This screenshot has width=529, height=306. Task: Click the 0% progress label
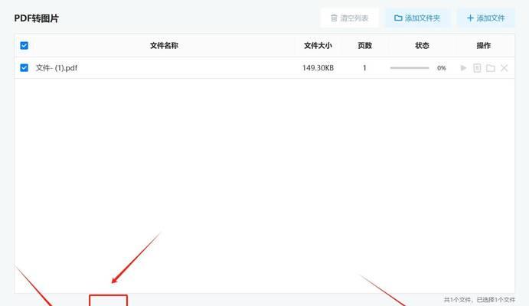coord(442,68)
